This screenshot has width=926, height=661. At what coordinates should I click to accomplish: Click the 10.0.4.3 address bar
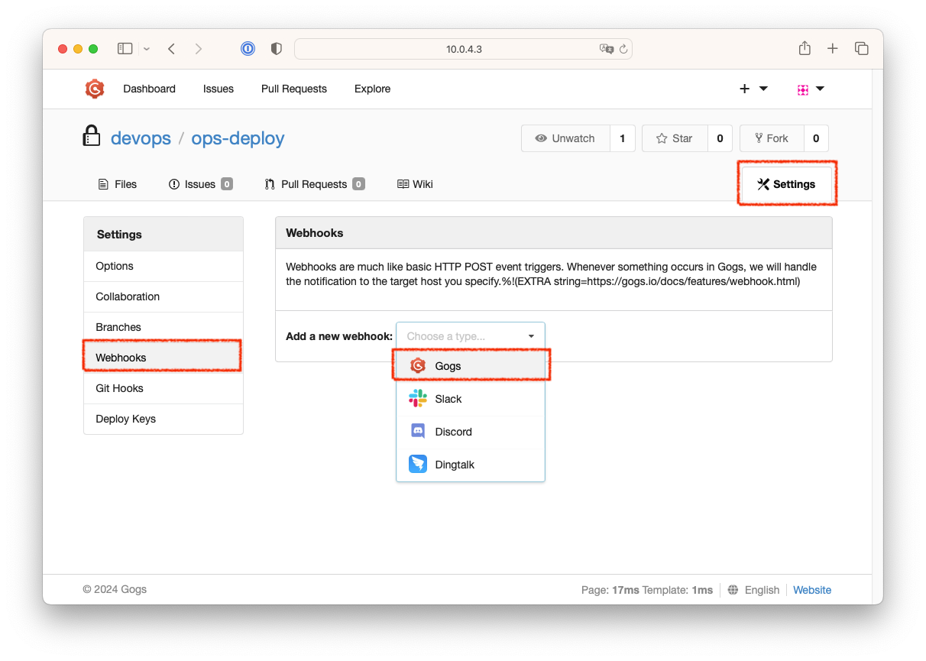(x=463, y=49)
